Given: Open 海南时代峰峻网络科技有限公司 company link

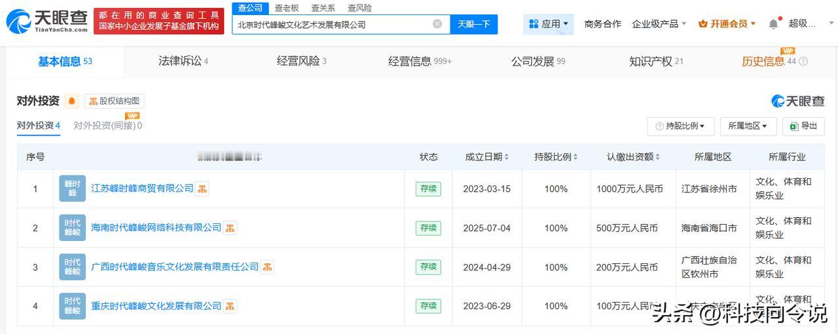Looking at the screenshot, I should [156, 228].
